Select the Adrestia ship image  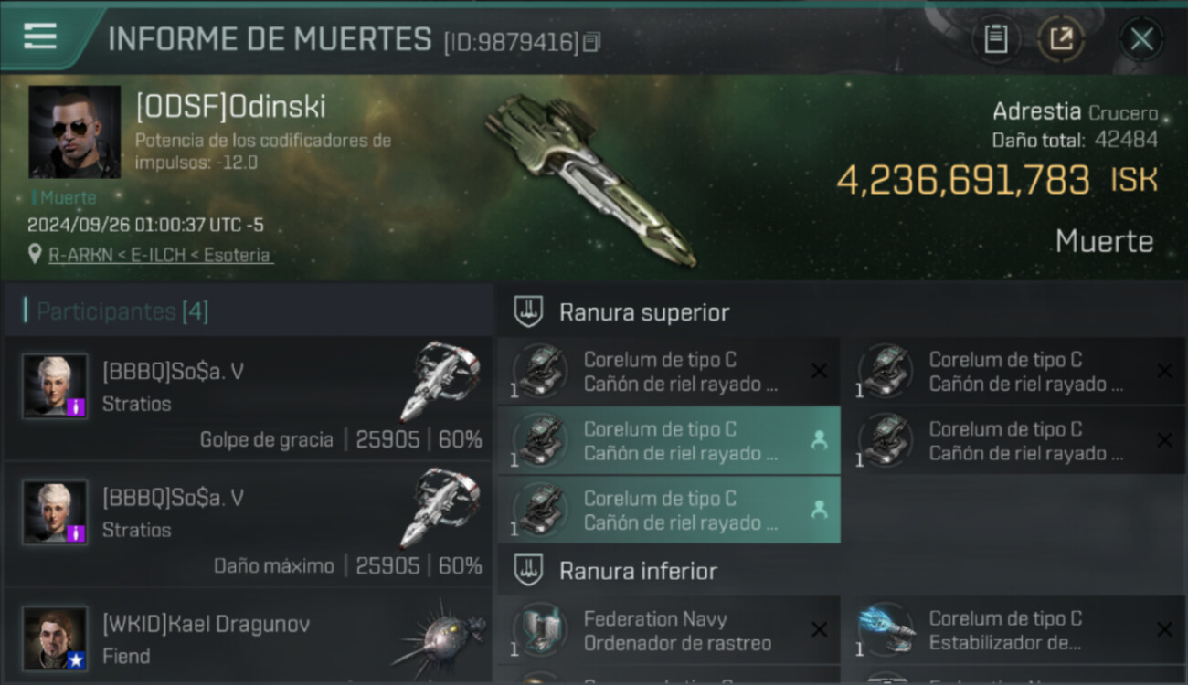click(589, 177)
